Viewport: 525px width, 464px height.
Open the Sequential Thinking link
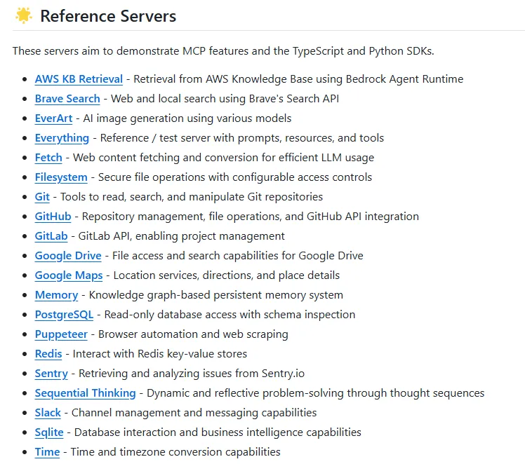point(86,393)
